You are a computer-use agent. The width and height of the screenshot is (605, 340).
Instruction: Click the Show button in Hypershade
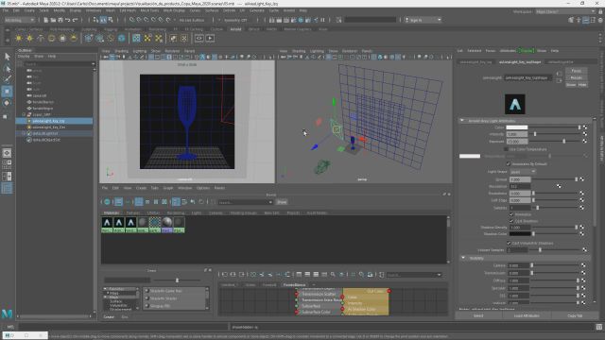(x=282, y=202)
